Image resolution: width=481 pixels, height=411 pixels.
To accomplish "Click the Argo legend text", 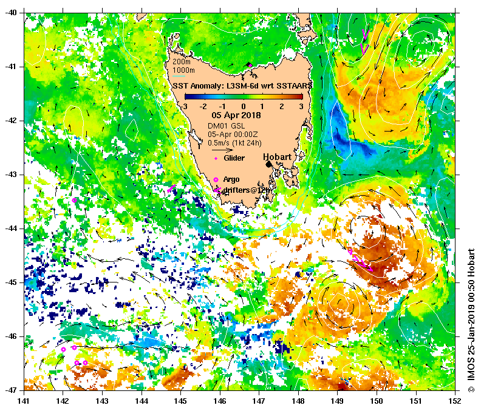I will click(x=231, y=179).
